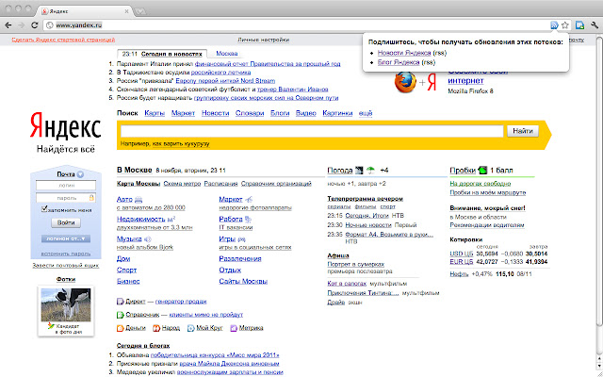Open the Развлечения link
This screenshot has height=377, width=603.
coord(240,259)
